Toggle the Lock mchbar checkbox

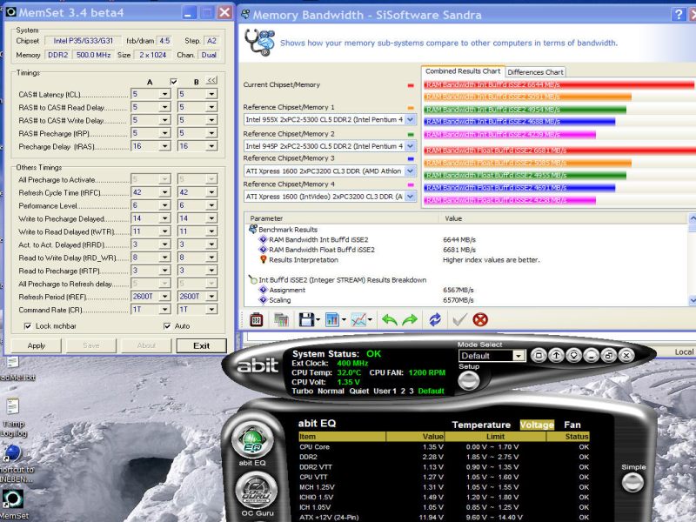[28, 325]
